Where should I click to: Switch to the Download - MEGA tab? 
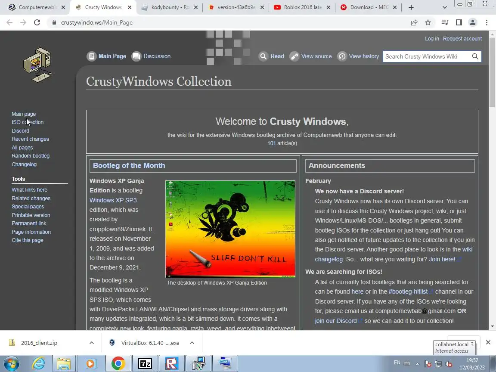369,7
